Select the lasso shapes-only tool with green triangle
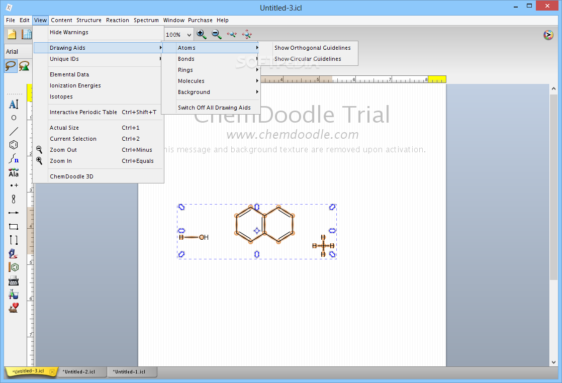 click(24, 66)
